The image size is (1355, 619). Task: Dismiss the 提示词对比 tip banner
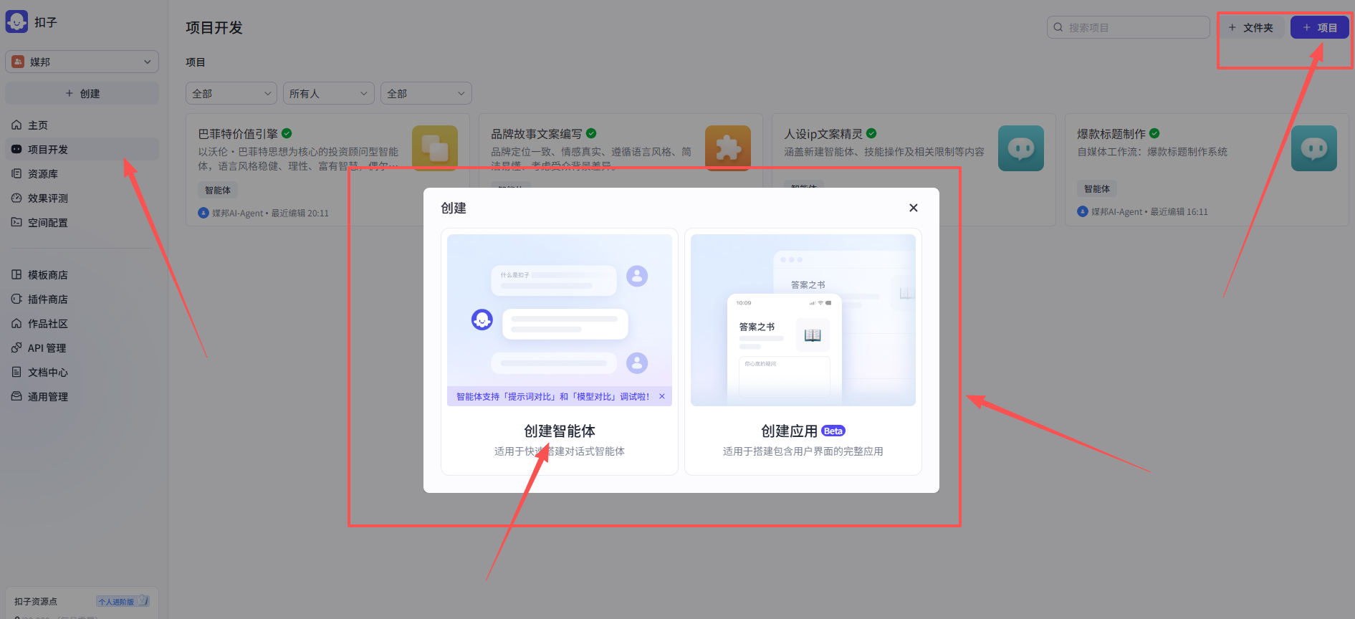point(662,396)
